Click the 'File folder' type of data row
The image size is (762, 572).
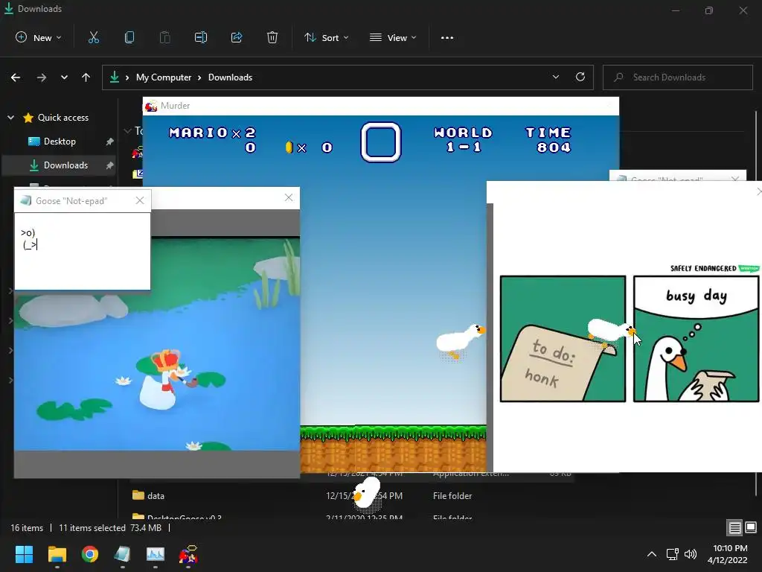pyautogui.click(x=452, y=495)
